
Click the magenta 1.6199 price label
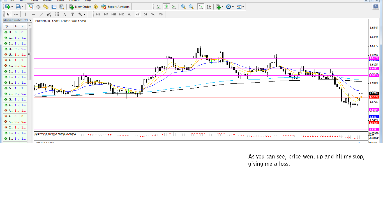[374, 58]
